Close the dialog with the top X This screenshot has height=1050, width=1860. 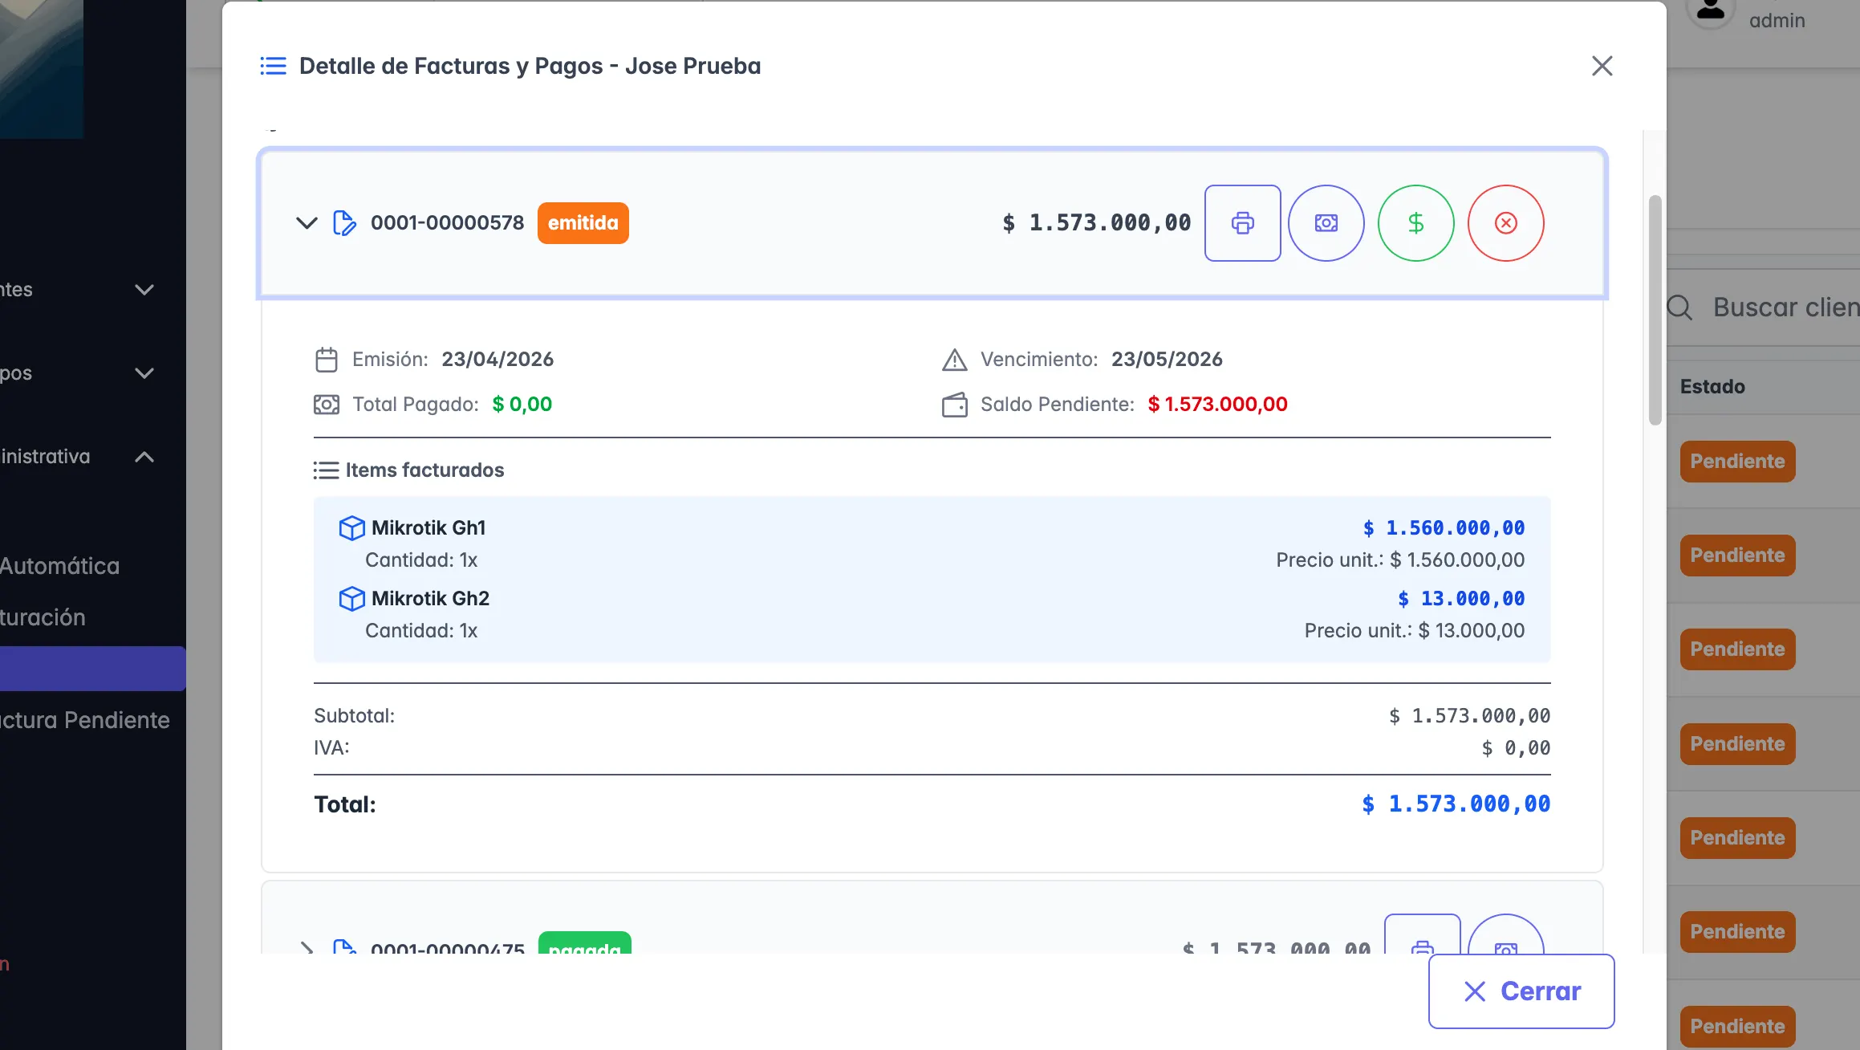tap(1602, 66)
